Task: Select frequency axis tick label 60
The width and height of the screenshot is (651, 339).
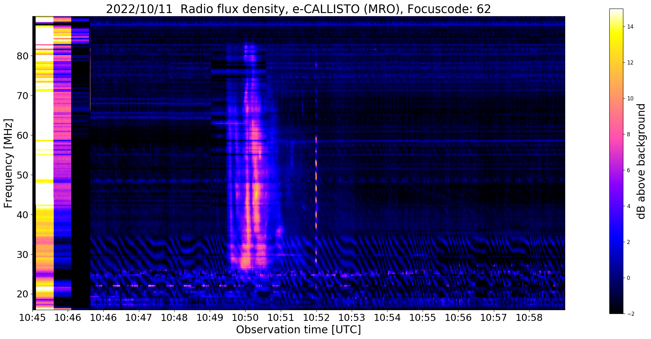Action: tap(23, 135)
